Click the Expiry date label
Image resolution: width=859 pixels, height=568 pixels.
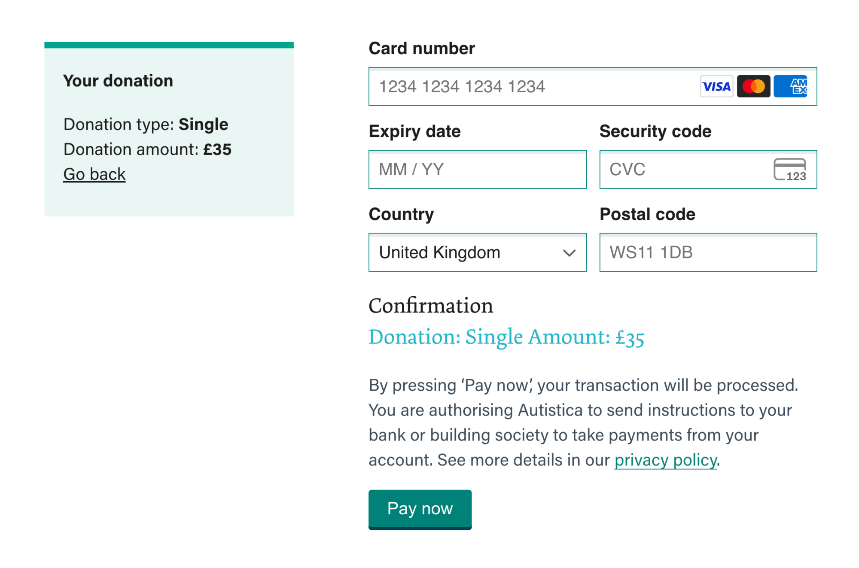[414, 131]
